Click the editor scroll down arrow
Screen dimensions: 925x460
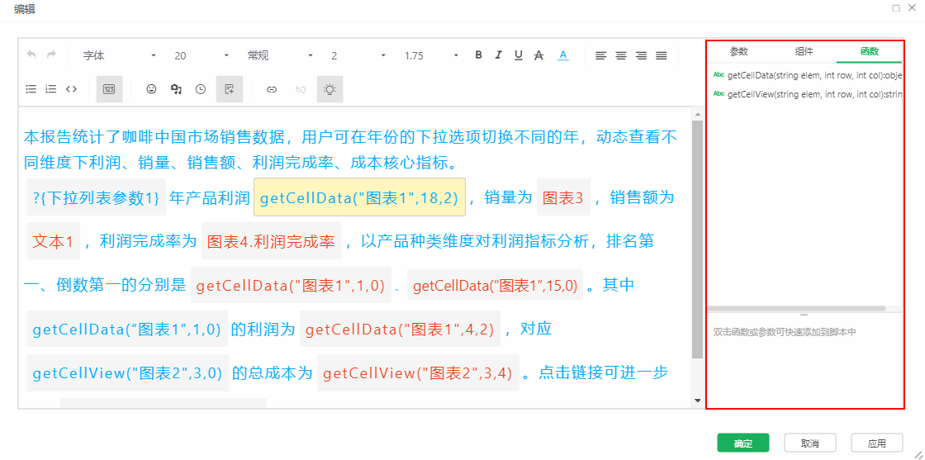pyautogui.click(x=697, y=401)
